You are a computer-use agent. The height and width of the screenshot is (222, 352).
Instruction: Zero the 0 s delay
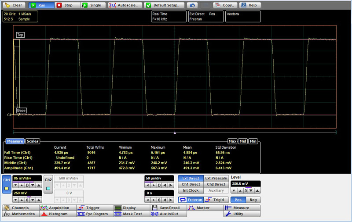[x=159, y=200]
